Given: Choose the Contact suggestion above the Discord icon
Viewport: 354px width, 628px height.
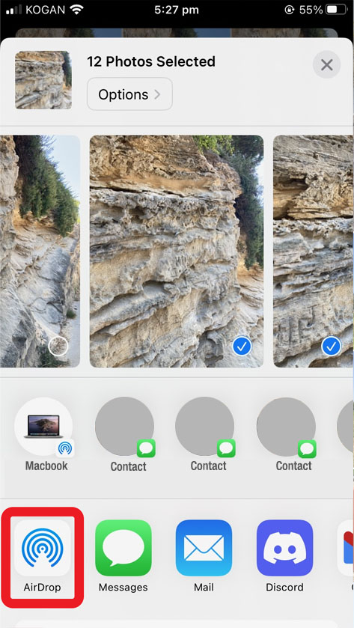Looking at the screenshot, I should (x=286, y=434).
